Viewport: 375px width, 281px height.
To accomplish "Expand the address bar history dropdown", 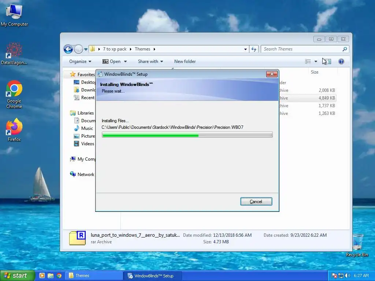I will coord(245,49).
